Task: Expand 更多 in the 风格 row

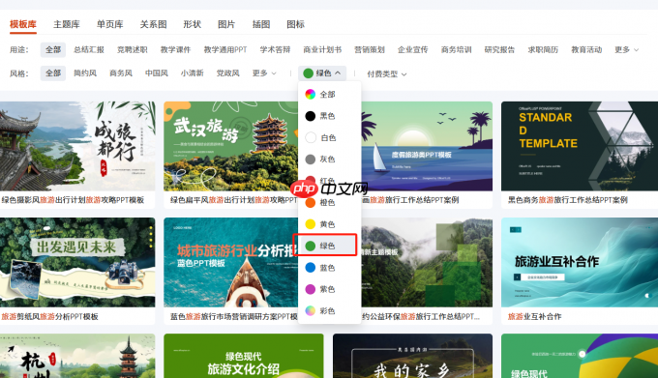Action: point(264,73)
